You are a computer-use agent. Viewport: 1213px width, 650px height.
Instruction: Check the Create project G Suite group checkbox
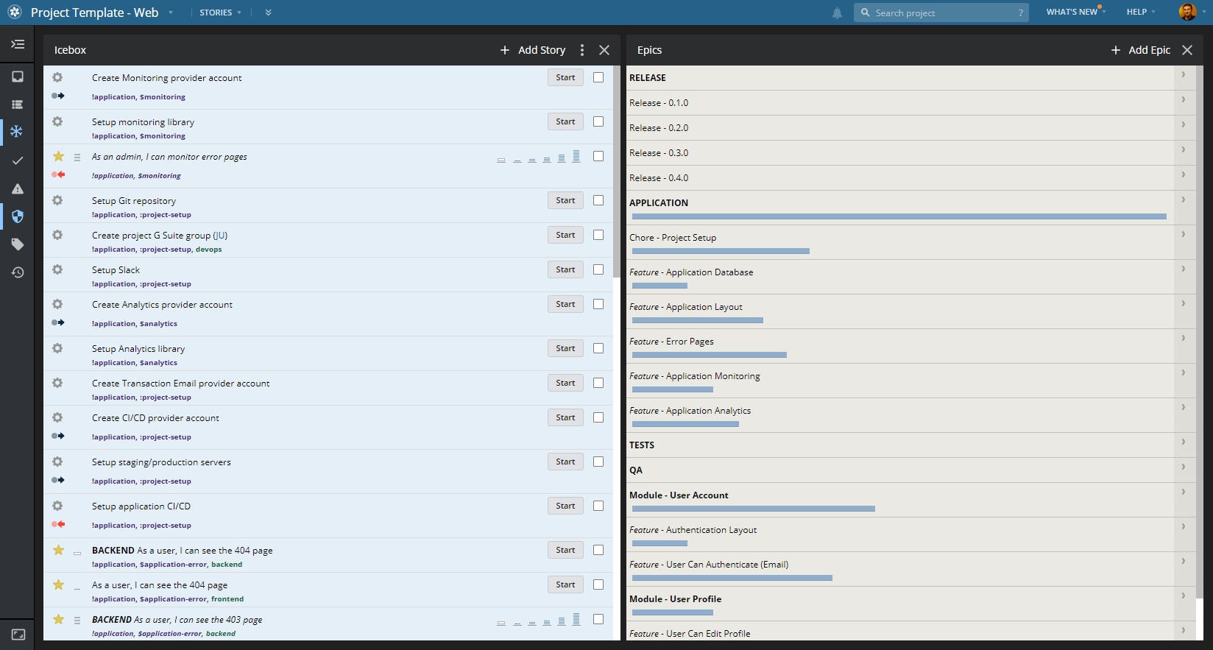pyautogui.click(x=598, y=235)
